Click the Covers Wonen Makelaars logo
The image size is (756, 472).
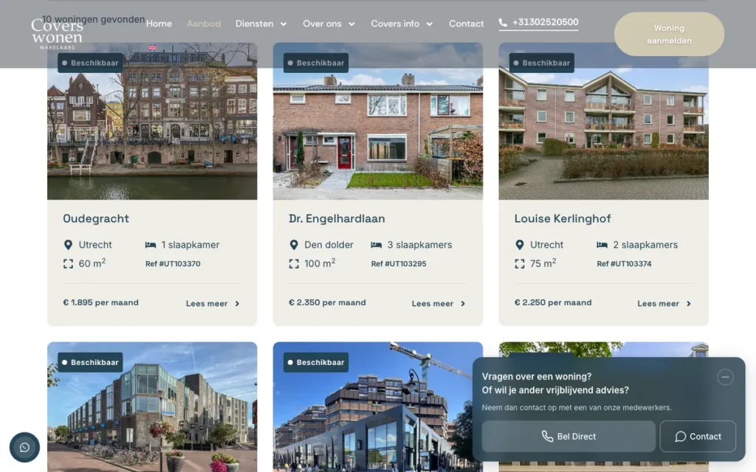(x=57, y=34)
